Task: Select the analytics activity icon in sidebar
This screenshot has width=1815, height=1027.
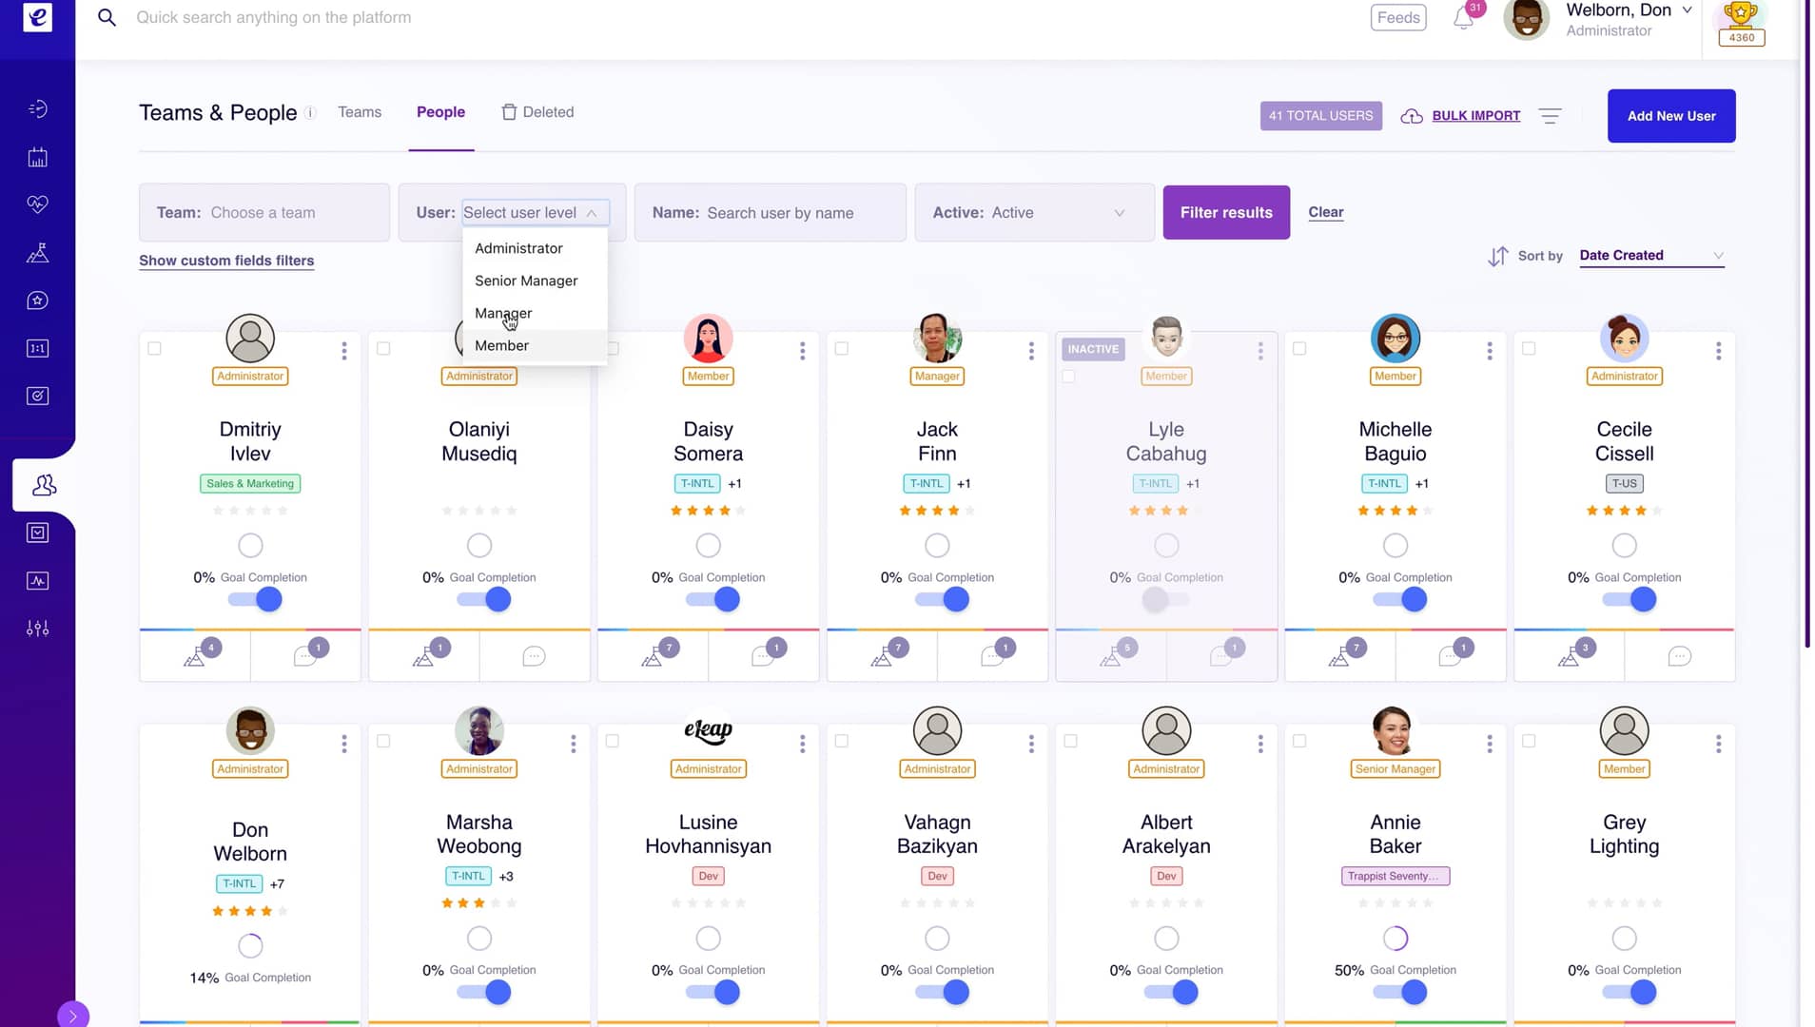Action: 38,580
